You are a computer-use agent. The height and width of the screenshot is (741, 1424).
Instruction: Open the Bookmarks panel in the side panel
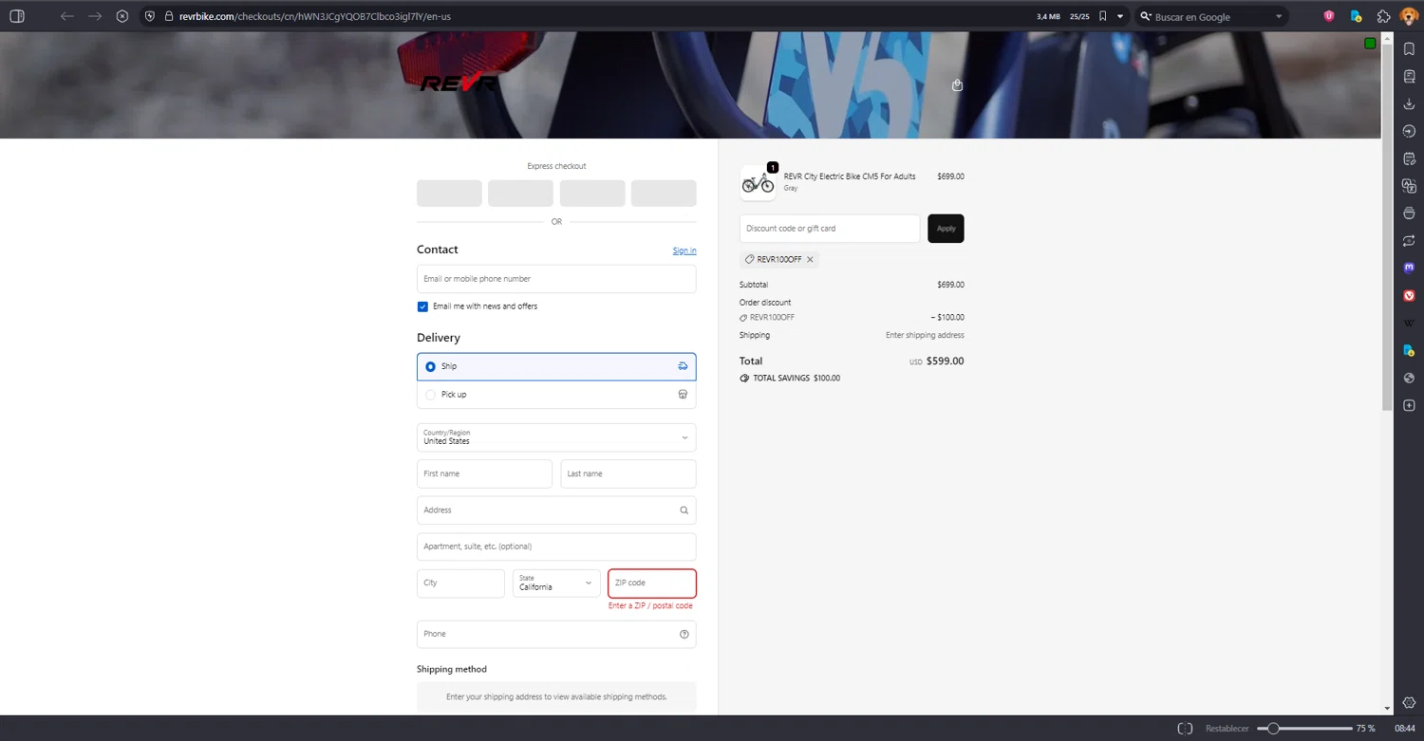1409,48
